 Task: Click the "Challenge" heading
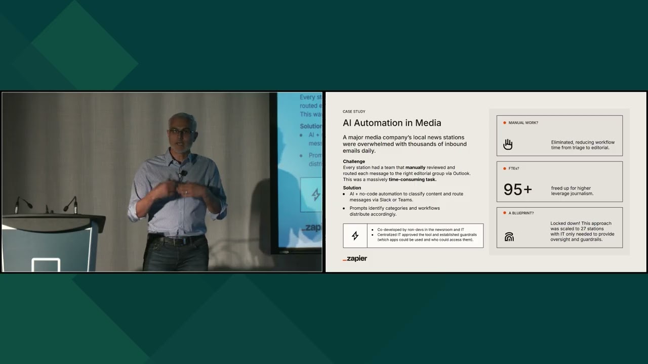[354, 161]
